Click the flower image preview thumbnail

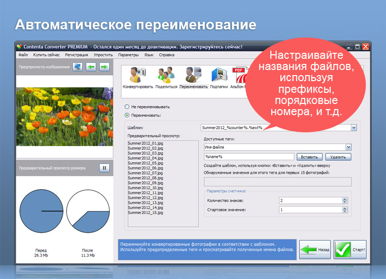pyautogui.click(x=65, y=117)
